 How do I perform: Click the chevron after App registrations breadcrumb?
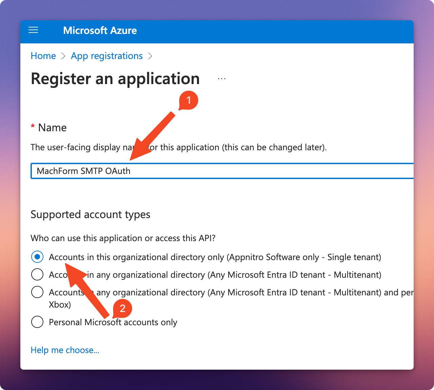pyautogui.click(x=151, y=56)
